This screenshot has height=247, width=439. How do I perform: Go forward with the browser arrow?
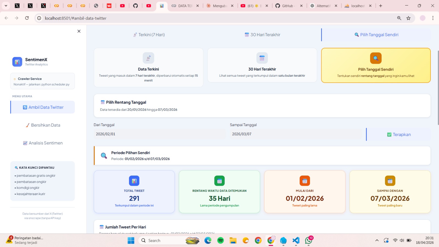(x=17, y=18)
